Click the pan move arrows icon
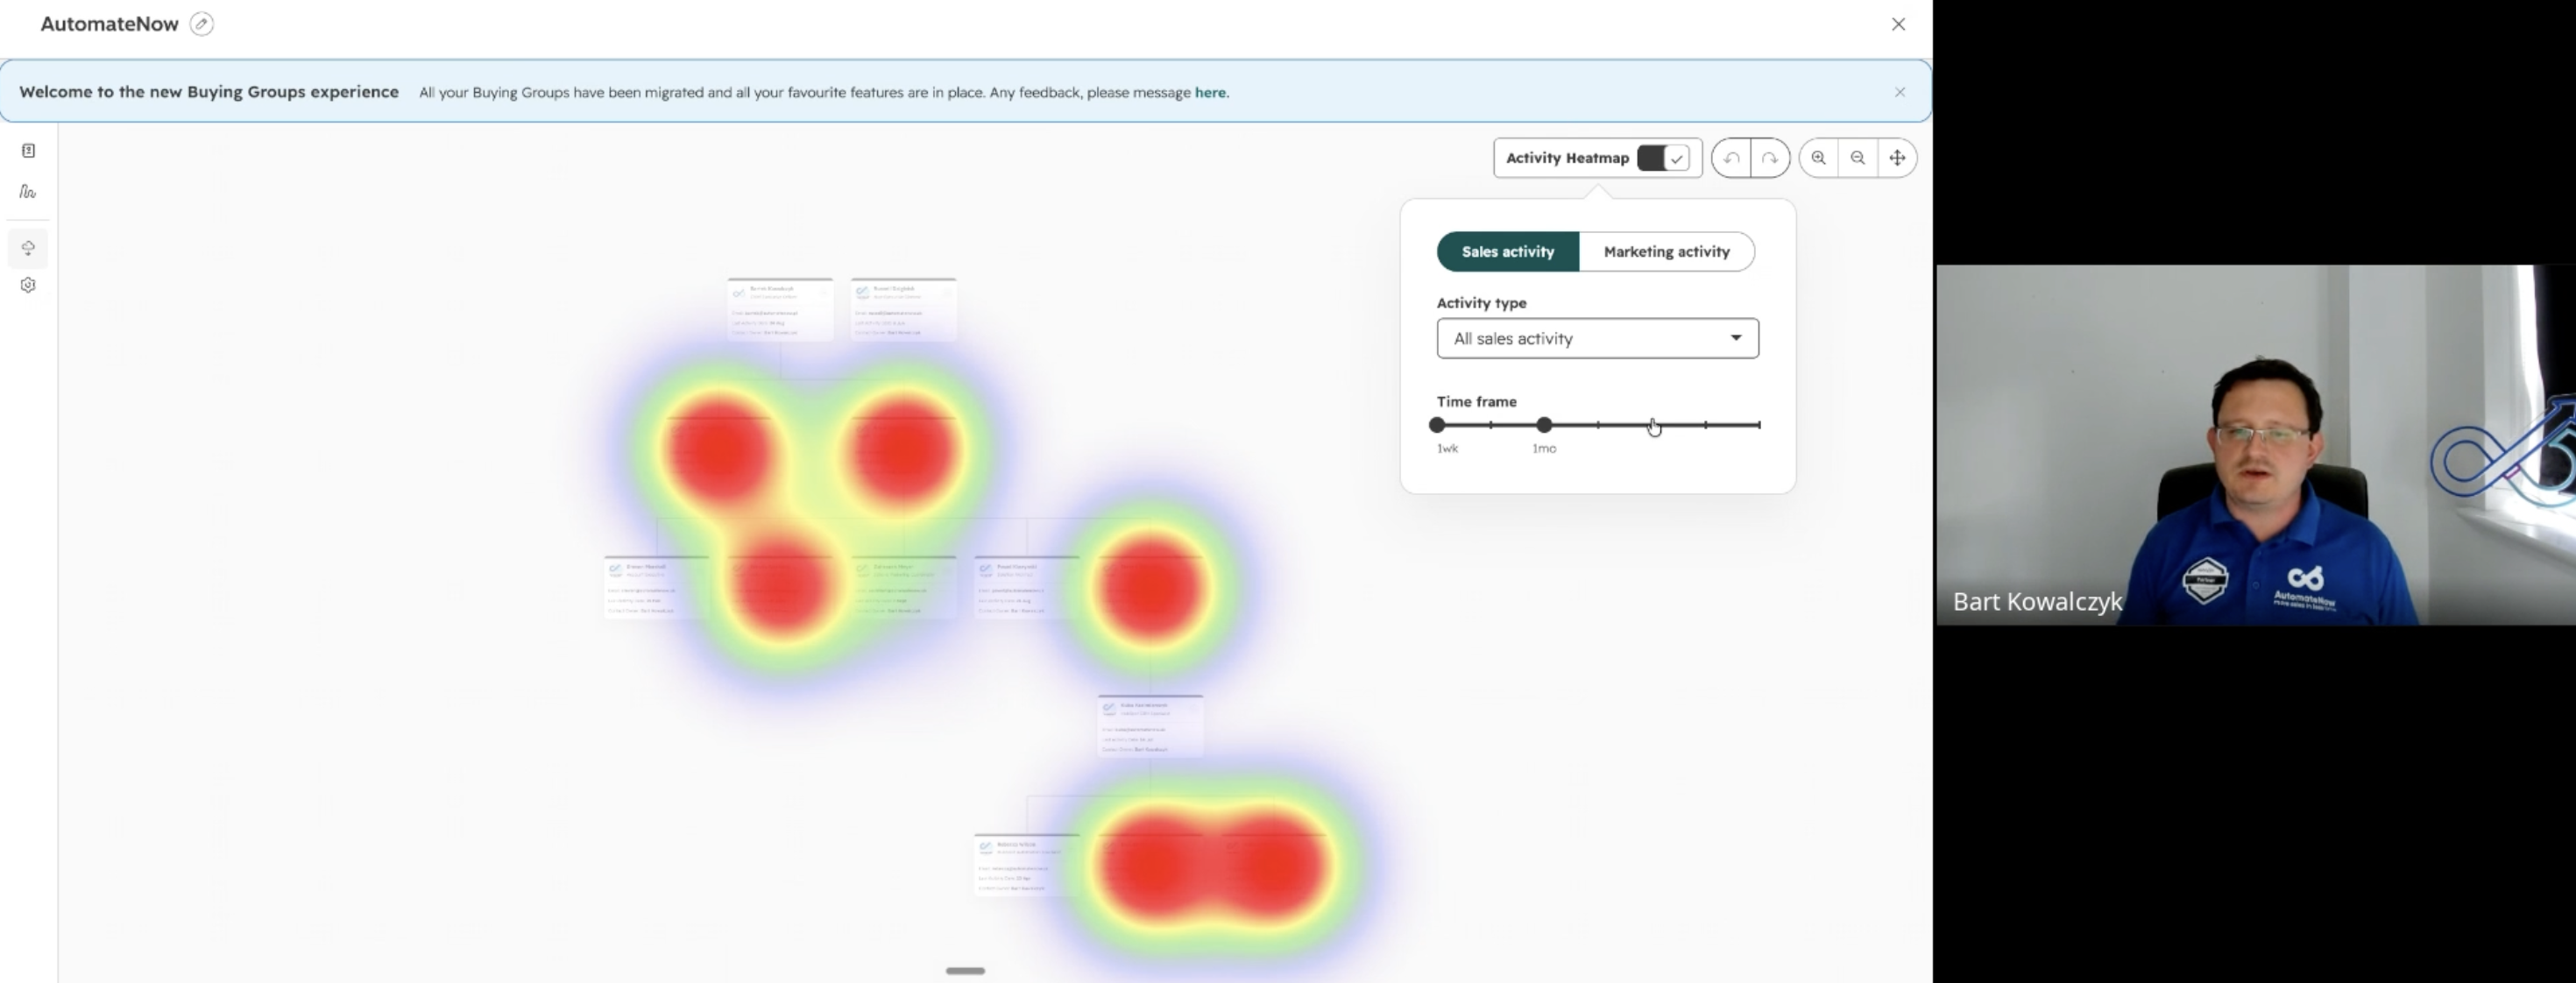Screen dimensions: 2576x983 click(1897, 158)
